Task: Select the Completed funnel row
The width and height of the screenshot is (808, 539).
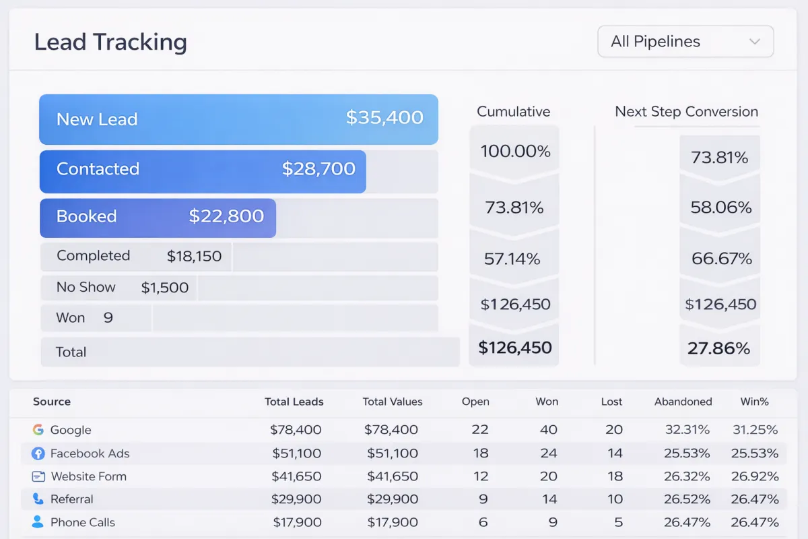Action: click(x=239, y=257)
